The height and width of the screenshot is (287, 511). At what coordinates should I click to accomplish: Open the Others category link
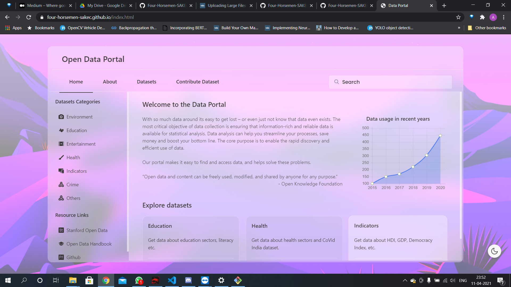pyautogui.click(x=73, y=198)
